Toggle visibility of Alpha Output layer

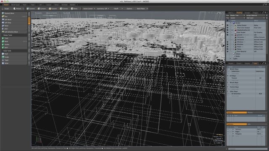coord(227,25)
